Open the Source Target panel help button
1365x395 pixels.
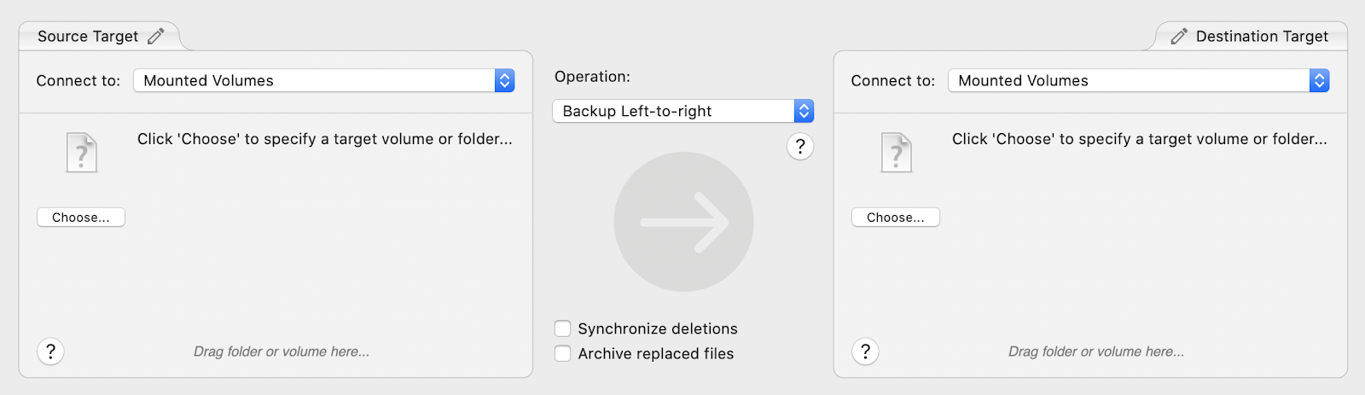[50, 351]
